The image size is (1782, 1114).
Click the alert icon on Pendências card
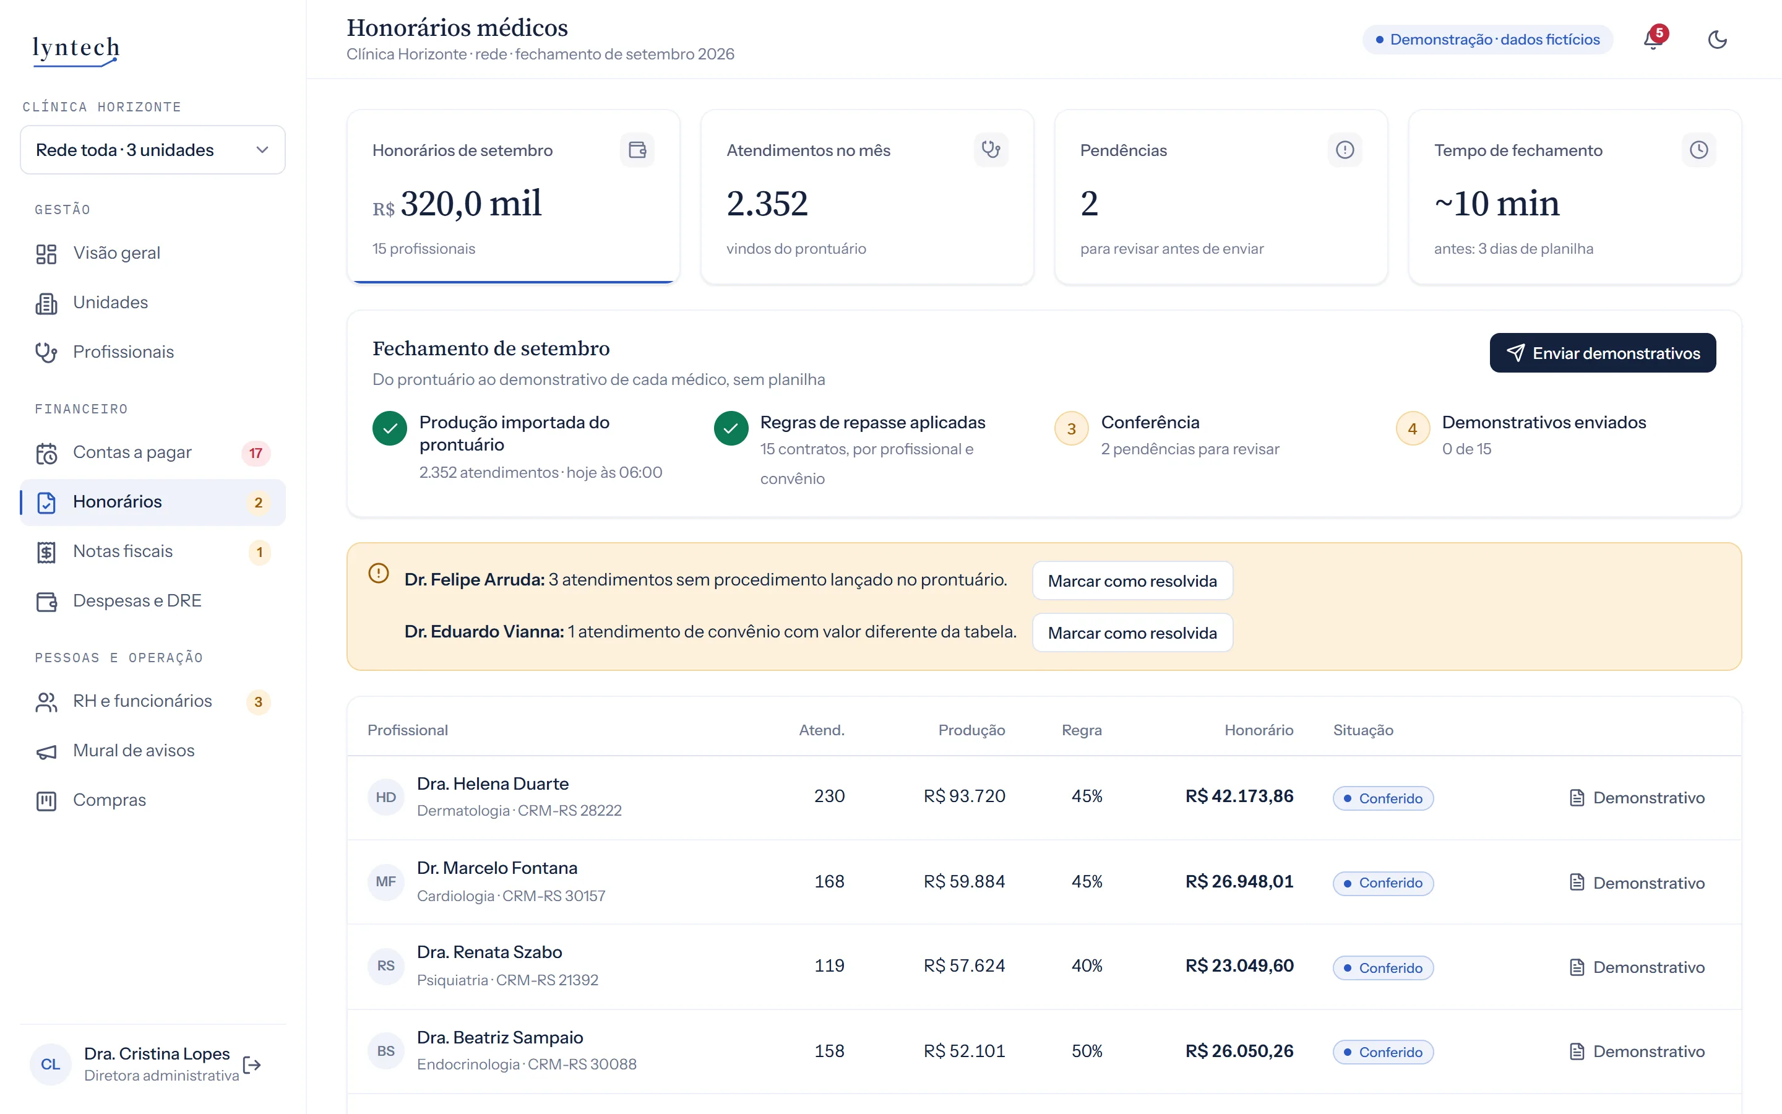pos(1345,150)
